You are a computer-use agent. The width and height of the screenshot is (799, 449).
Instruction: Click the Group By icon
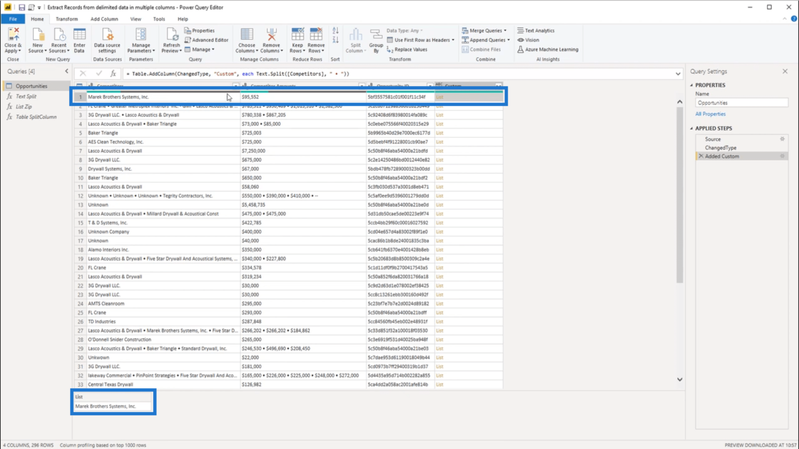point(376,35)
